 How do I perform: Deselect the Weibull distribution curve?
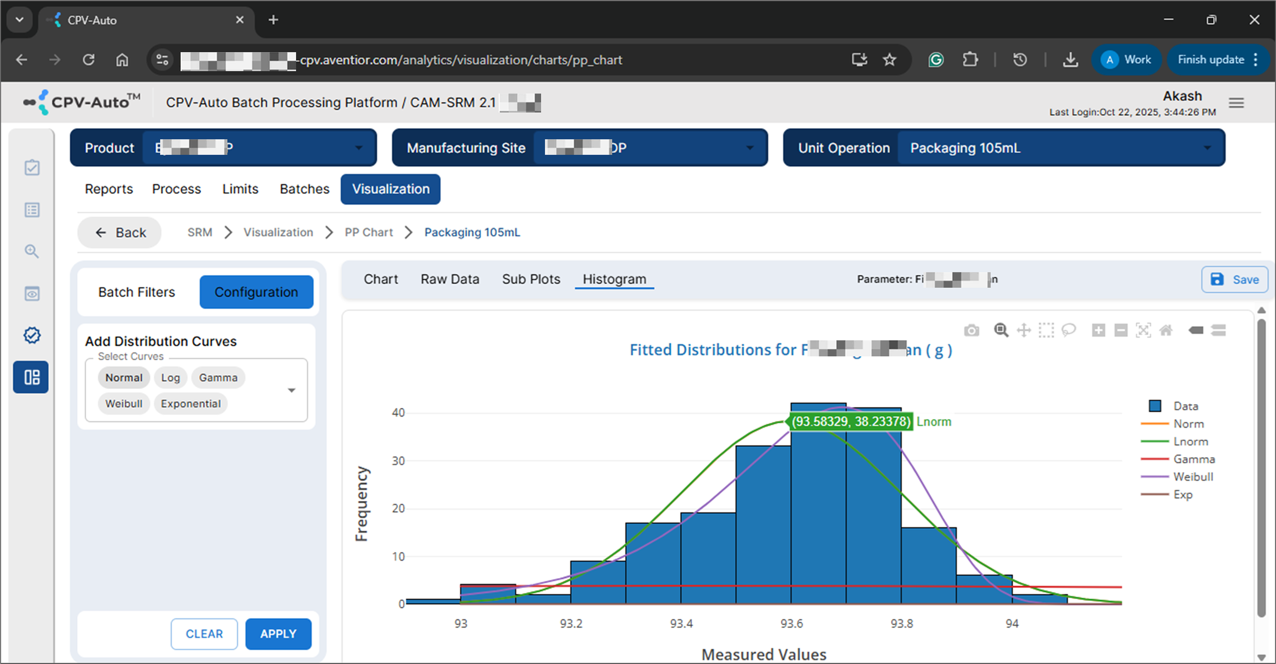124,403
